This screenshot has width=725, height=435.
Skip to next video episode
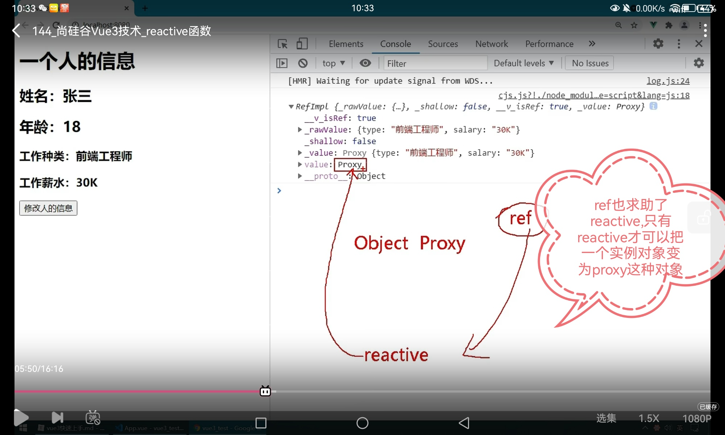(x=57, y=418)
